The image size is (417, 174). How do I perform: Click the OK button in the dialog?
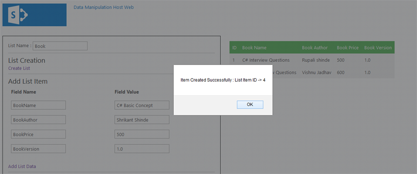[250, 104]
